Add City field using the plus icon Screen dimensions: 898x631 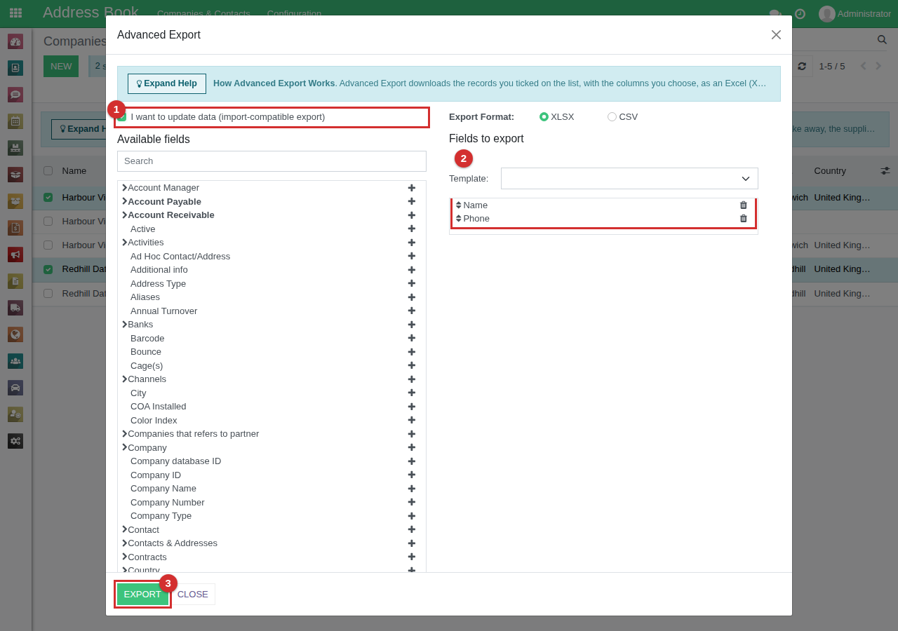tap(412, 393)
